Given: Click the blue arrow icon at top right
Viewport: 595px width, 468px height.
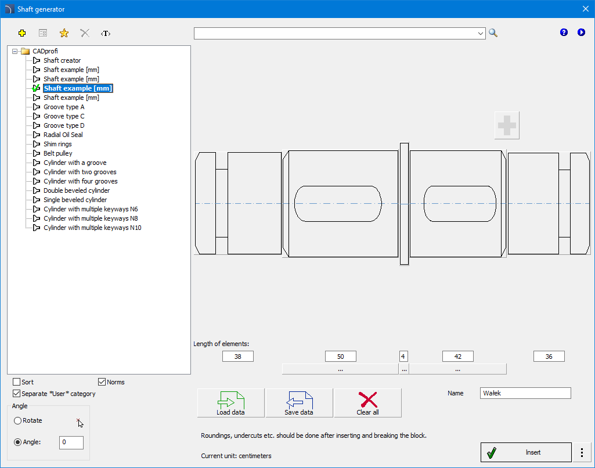Looking at the screenshot, I should point(581,33).
